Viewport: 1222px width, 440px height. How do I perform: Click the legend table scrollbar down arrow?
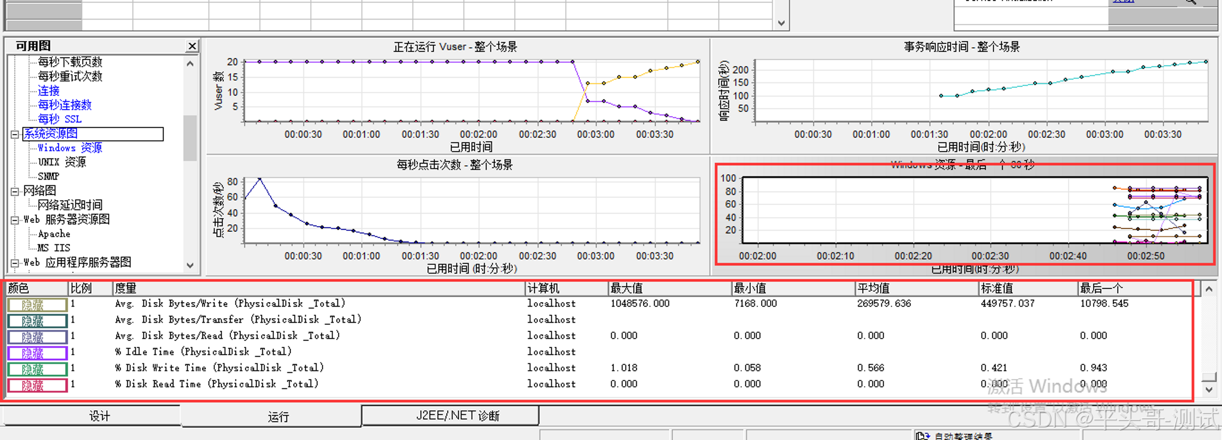click(1209, 390)
